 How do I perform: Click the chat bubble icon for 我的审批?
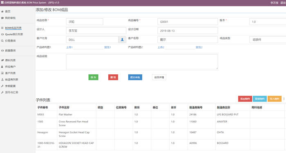coord(2,18)
